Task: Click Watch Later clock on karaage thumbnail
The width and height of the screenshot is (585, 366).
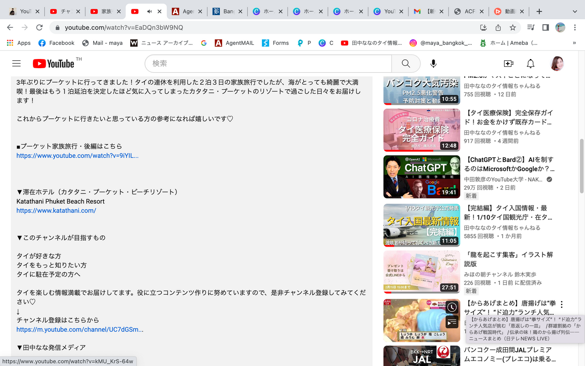Action: click(x=452, y=307)
